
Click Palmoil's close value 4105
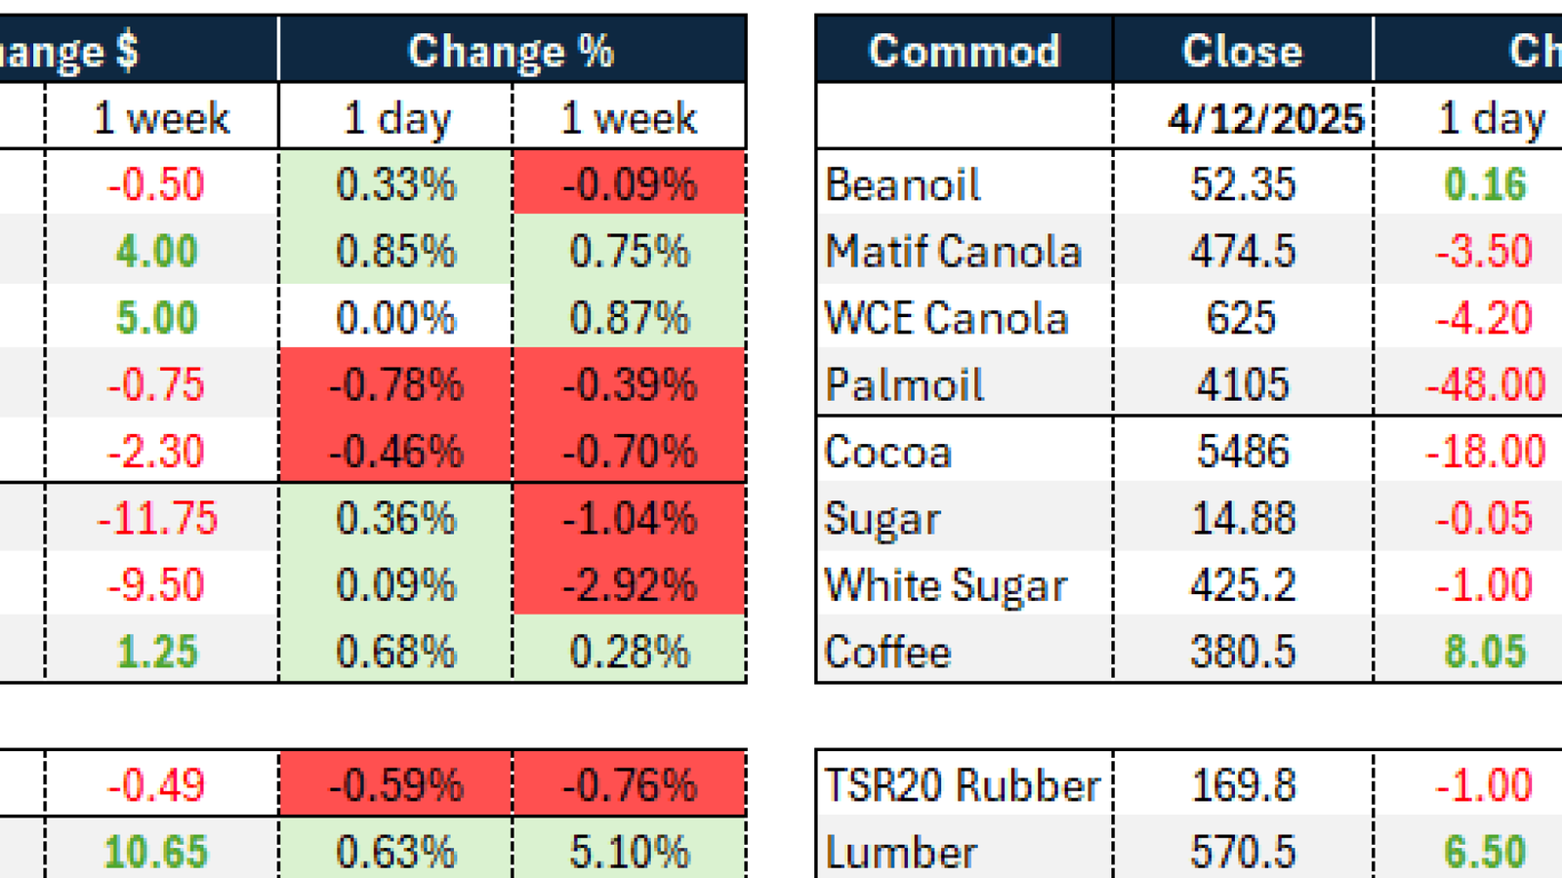click(x=1242, y=384)
